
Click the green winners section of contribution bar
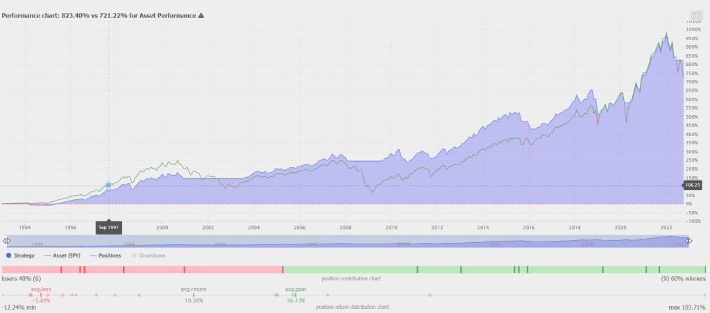pyautogui.click(x=486, y=269)
